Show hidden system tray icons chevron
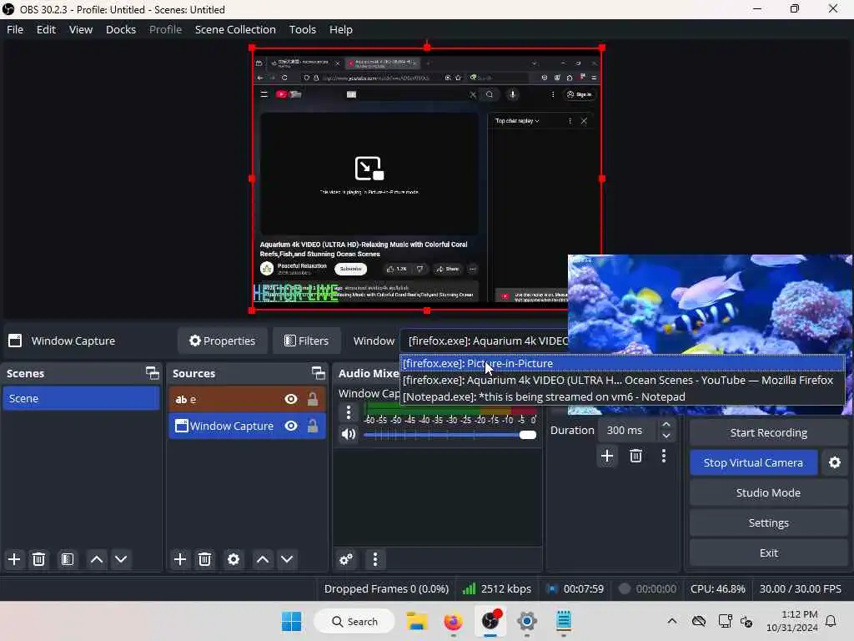The image size is (854, 641). click(672, 621)
